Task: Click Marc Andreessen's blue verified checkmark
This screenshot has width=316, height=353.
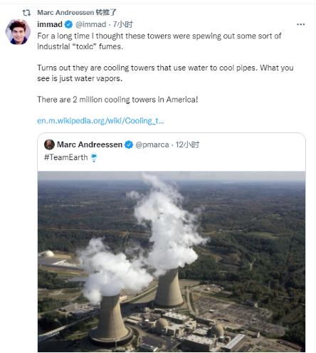Action: click(129, 144)
